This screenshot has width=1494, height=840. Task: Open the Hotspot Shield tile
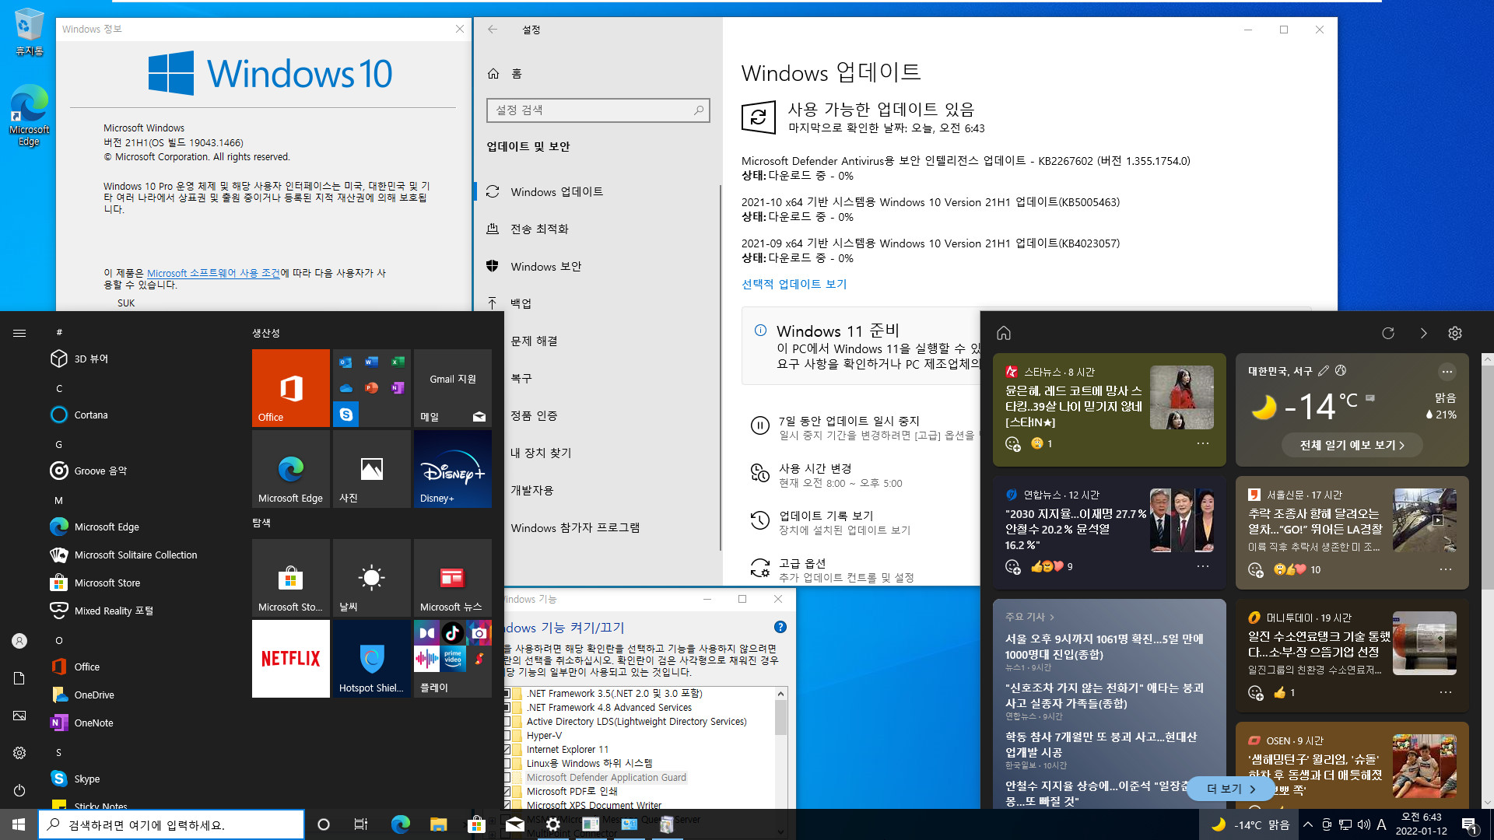coord(371,658)
